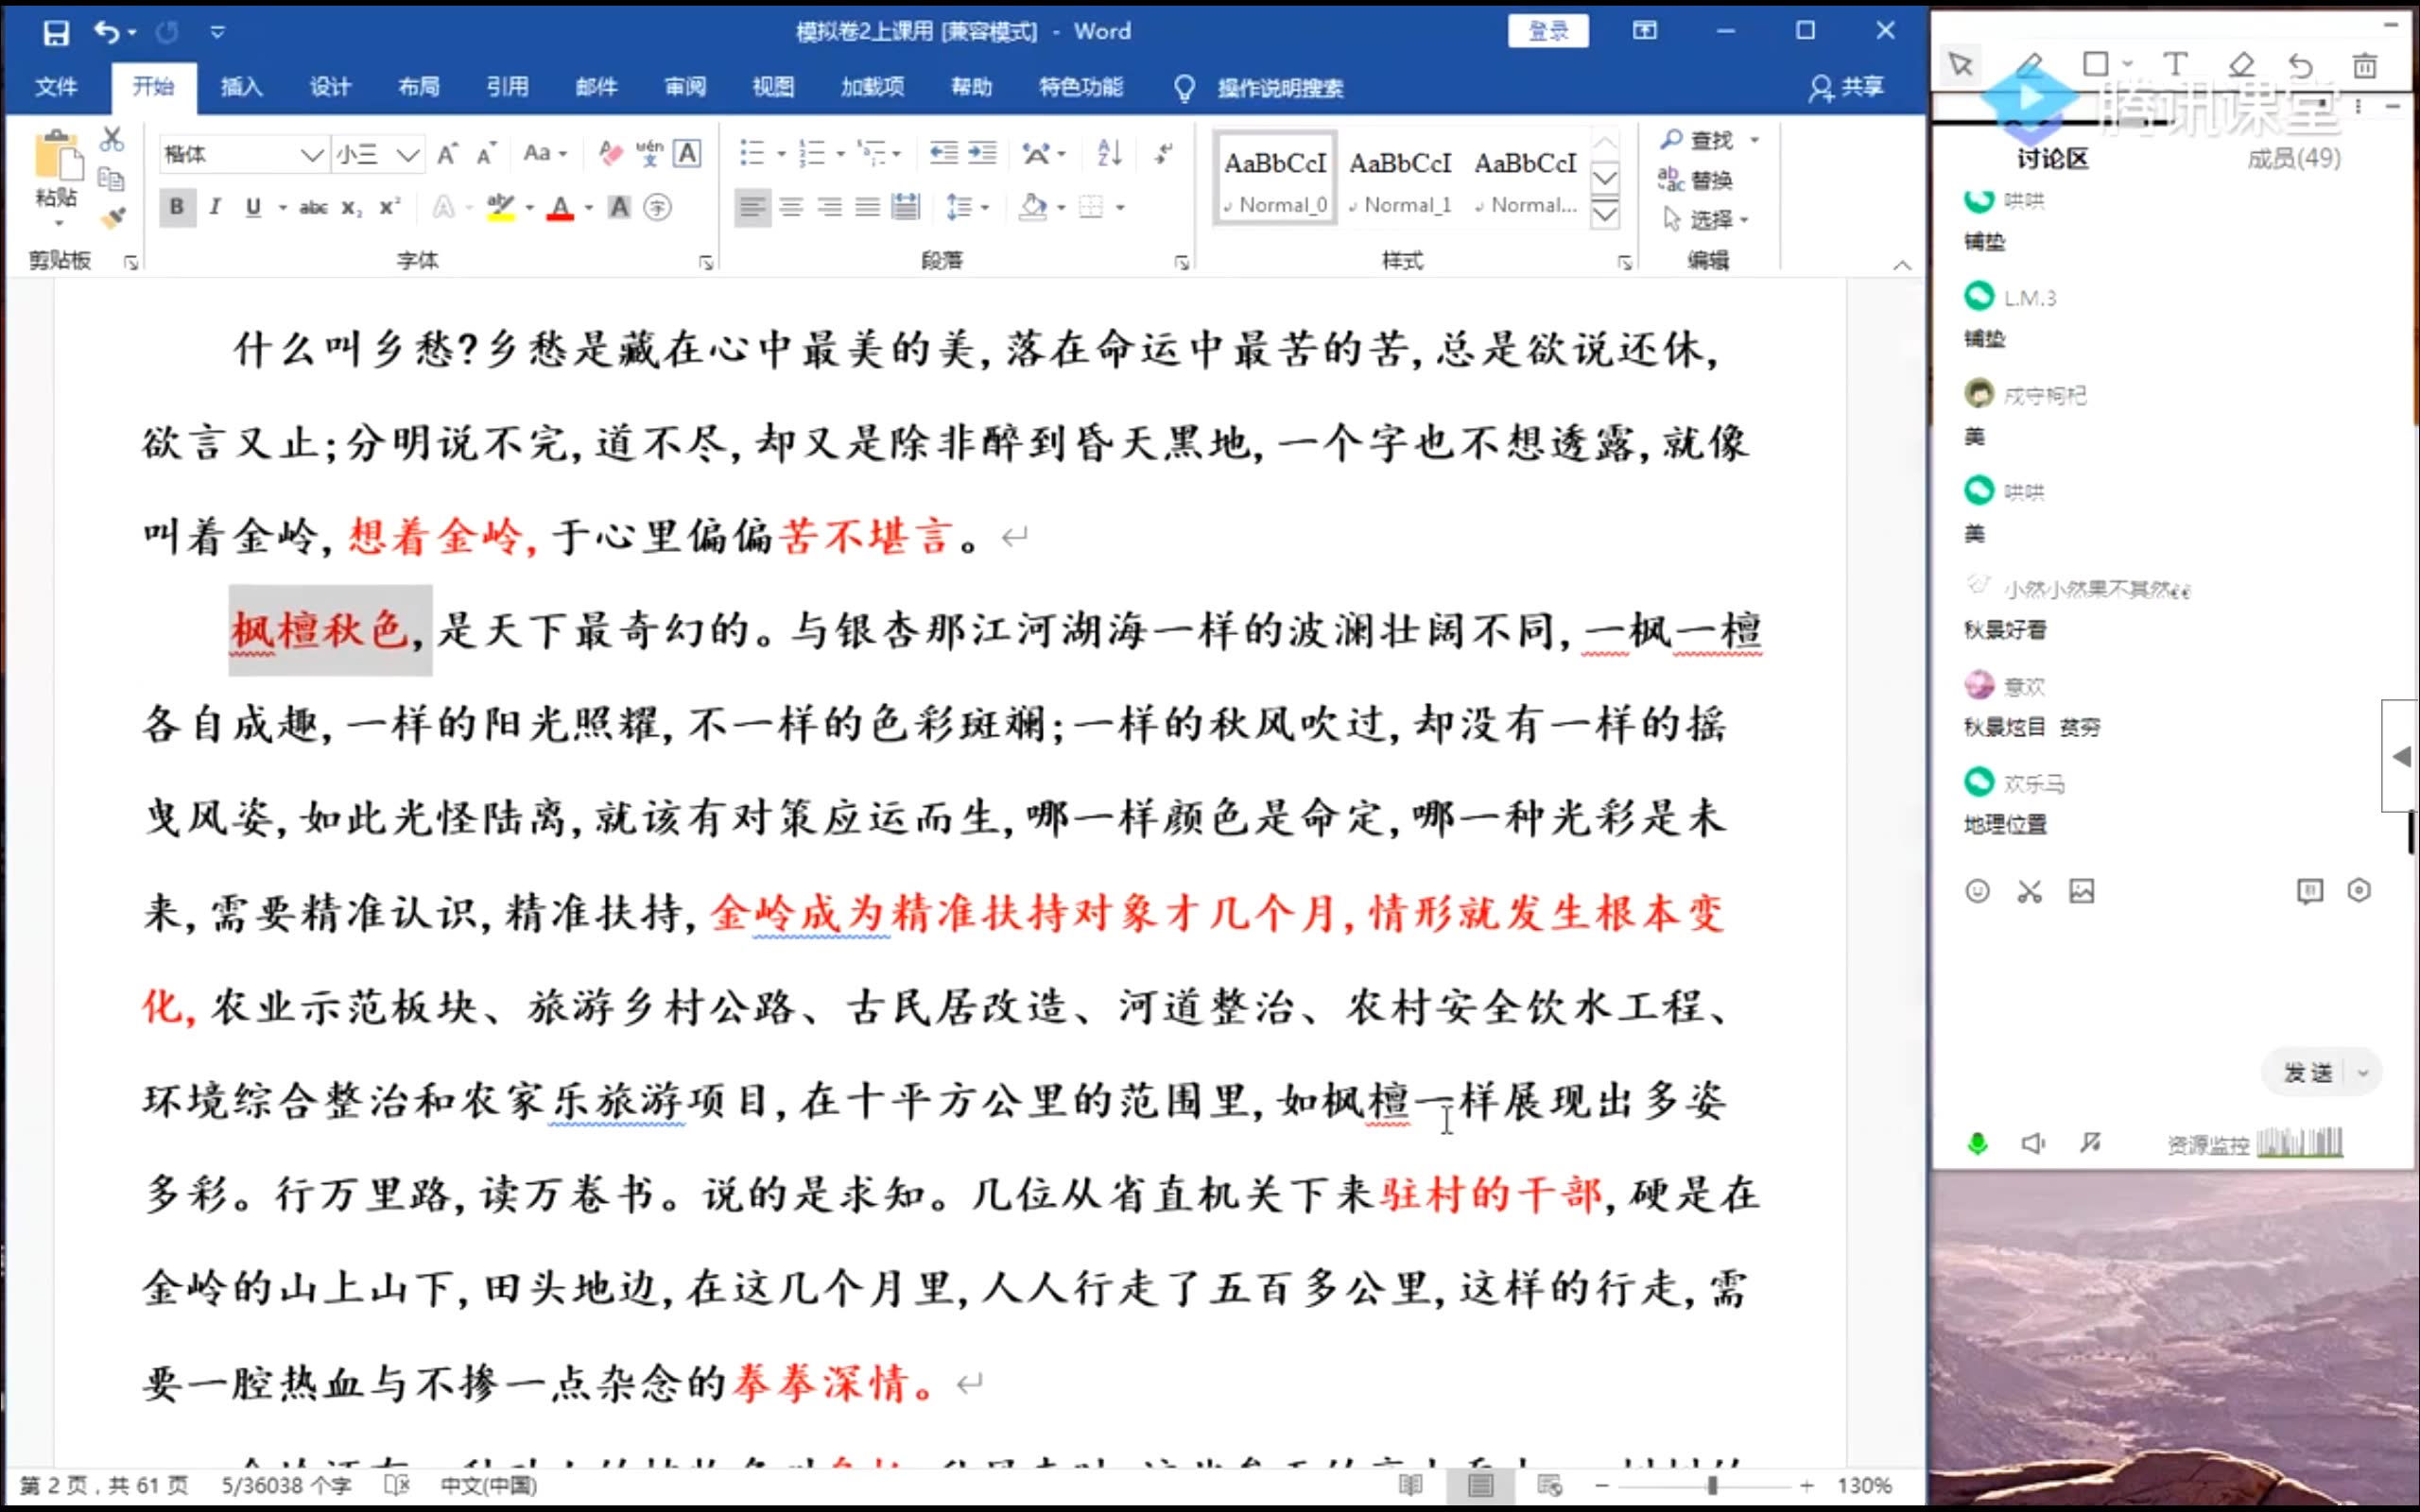Clear all formatting with eraser icon
The width and height of the screenshot is (2420, 1512).
[610, 153]
